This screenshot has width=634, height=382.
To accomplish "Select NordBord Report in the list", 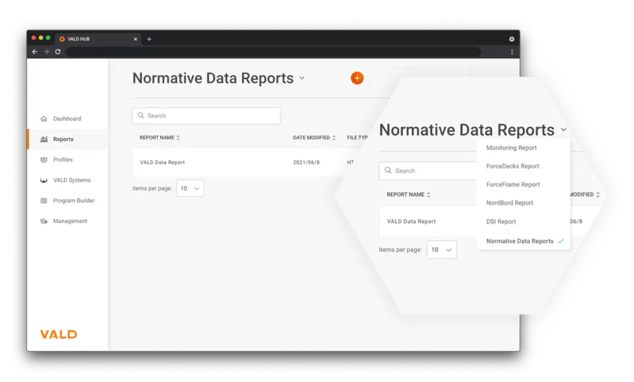I will pos(509,203).
